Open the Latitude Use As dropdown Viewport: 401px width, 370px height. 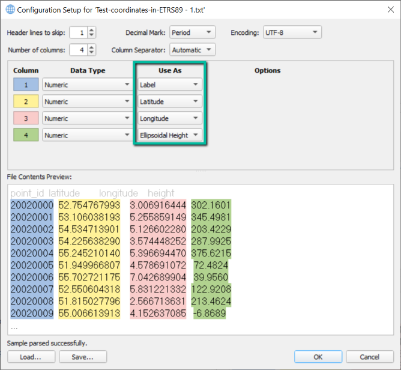point(169,102)
